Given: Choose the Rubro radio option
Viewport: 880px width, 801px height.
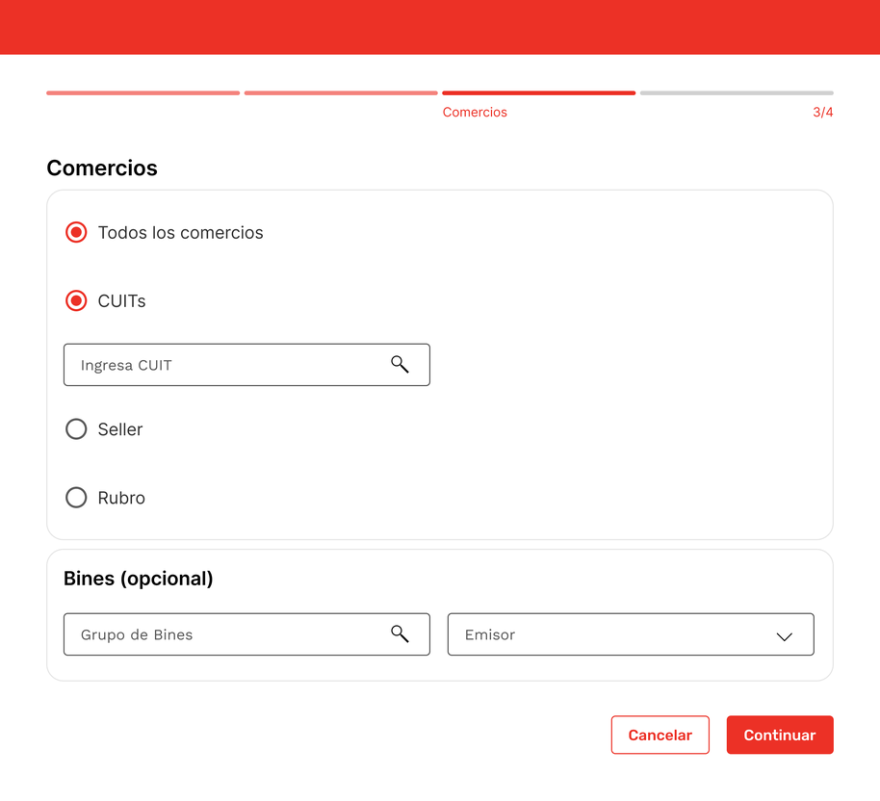Looking at the screenshot, I should 76,498.
